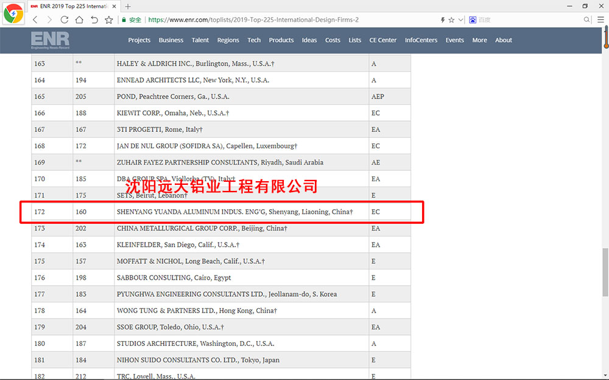
Task: Open the Ideas nav item
Action: point(309,40)
